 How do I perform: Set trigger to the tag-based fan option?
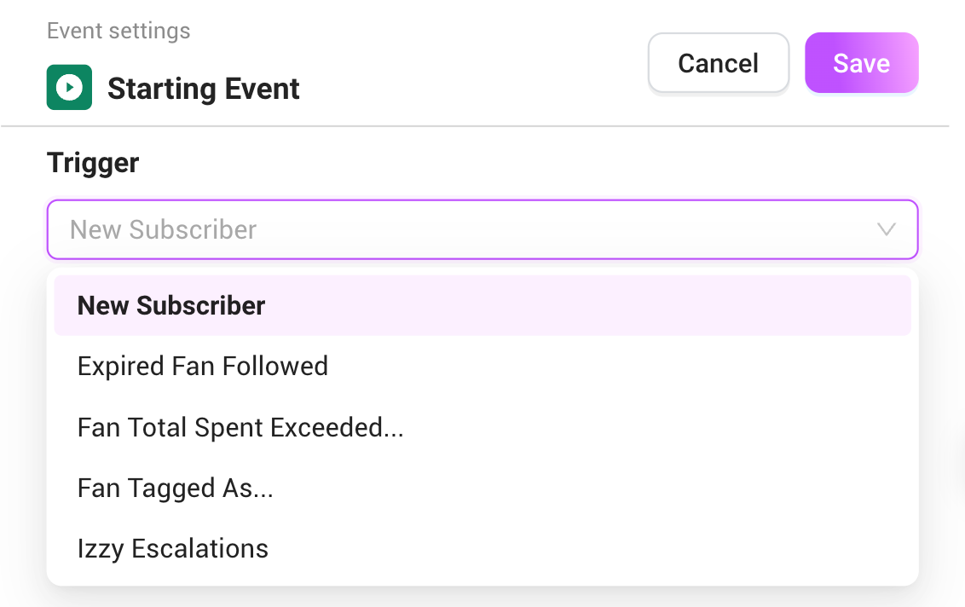pos(176,488)
